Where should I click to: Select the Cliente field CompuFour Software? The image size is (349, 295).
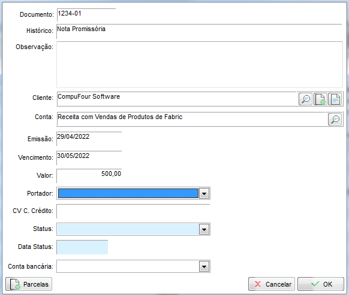[177, 99]
